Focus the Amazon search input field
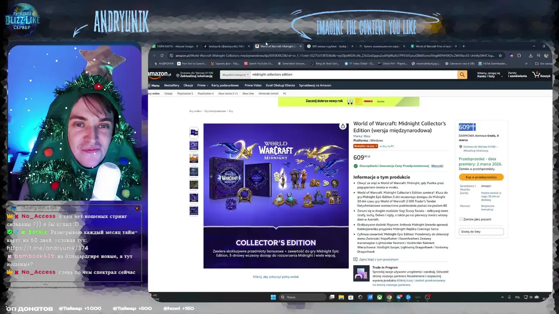Screen dimensions: 559x314 click(x=353, y=75)
